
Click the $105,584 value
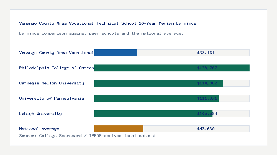[x=207, y=113]
